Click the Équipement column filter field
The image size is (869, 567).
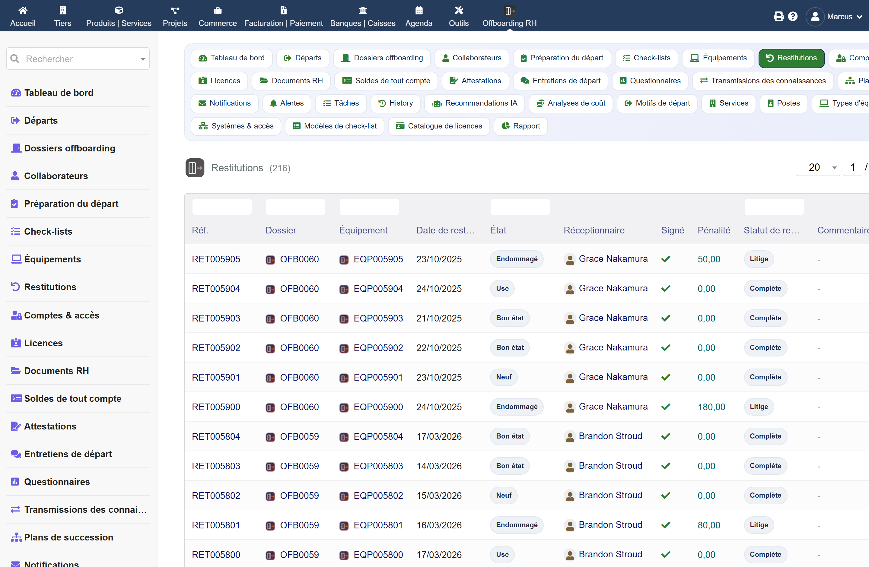[369, 207]
